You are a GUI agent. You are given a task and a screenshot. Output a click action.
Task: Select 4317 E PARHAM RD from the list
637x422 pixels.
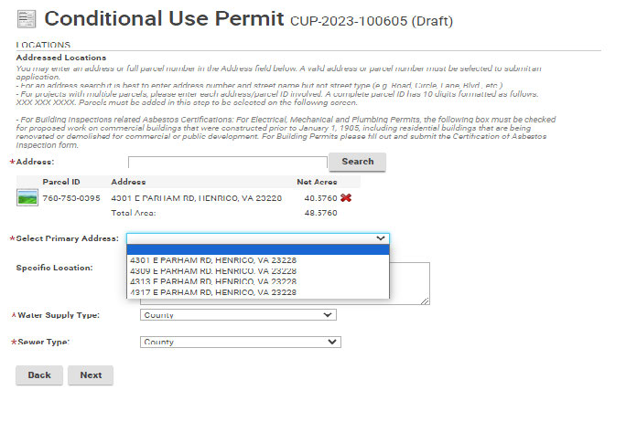213,293
